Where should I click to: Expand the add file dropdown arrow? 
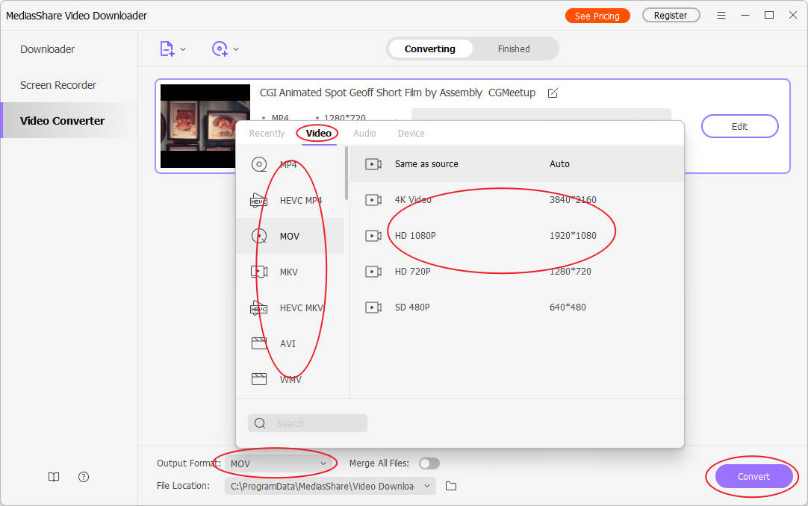[x=183, y=49]
